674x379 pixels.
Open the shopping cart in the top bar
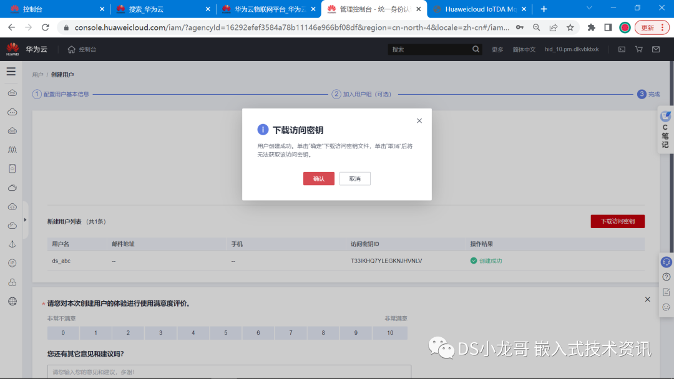[x=638, y=49]
